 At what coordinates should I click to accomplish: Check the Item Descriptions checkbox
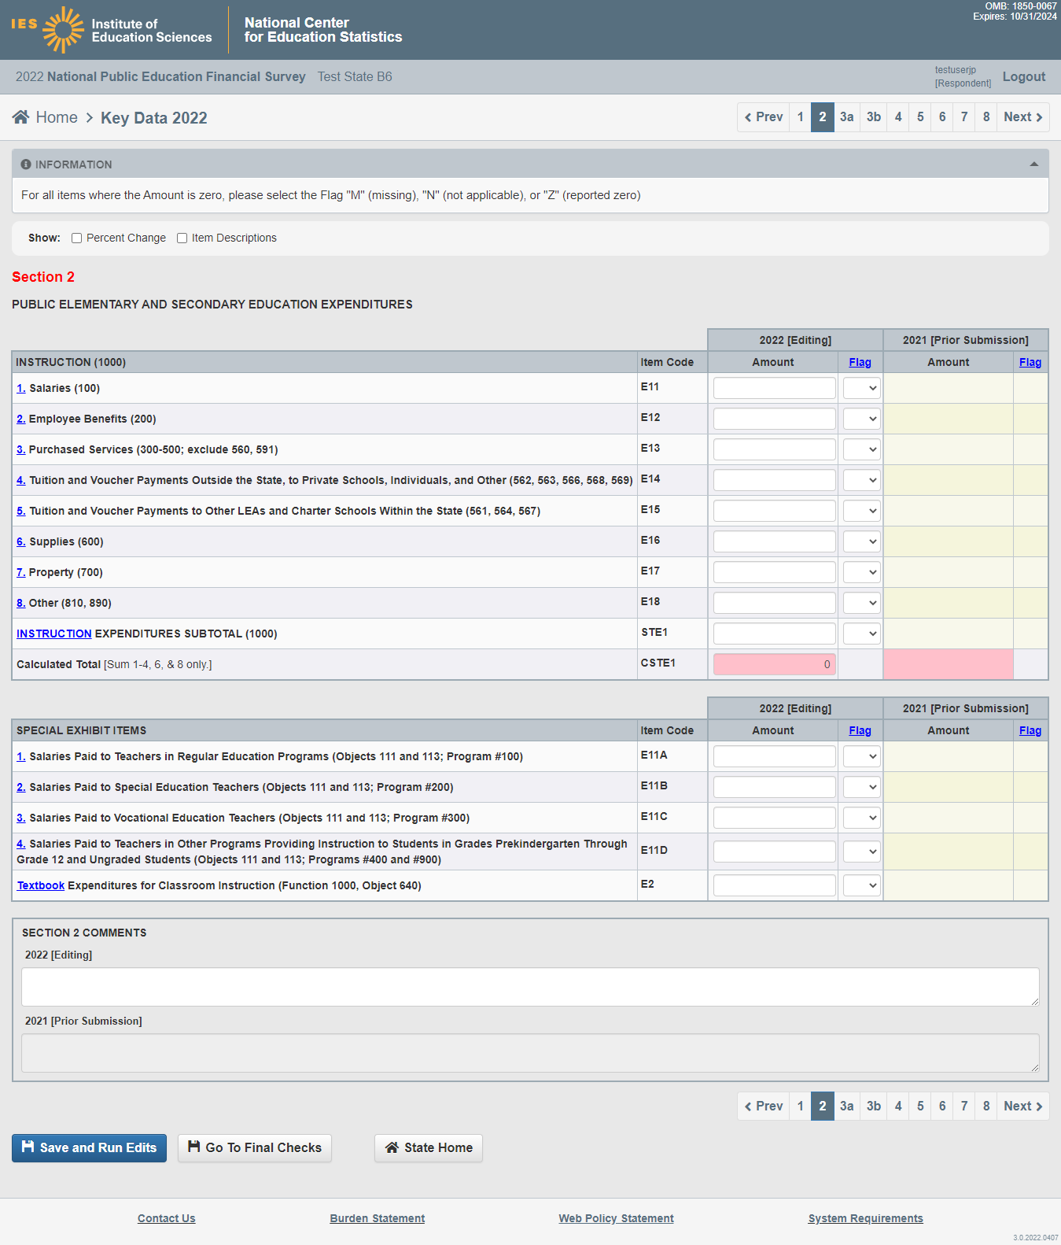(182, 238)
